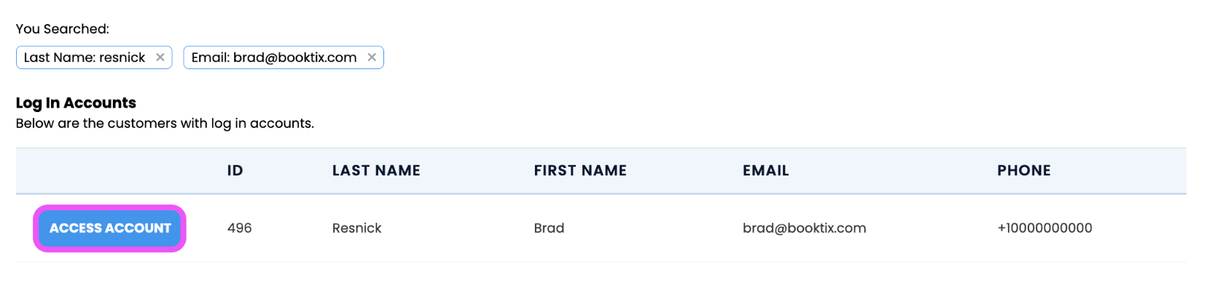Sort by the ID column header

point(235,171)
